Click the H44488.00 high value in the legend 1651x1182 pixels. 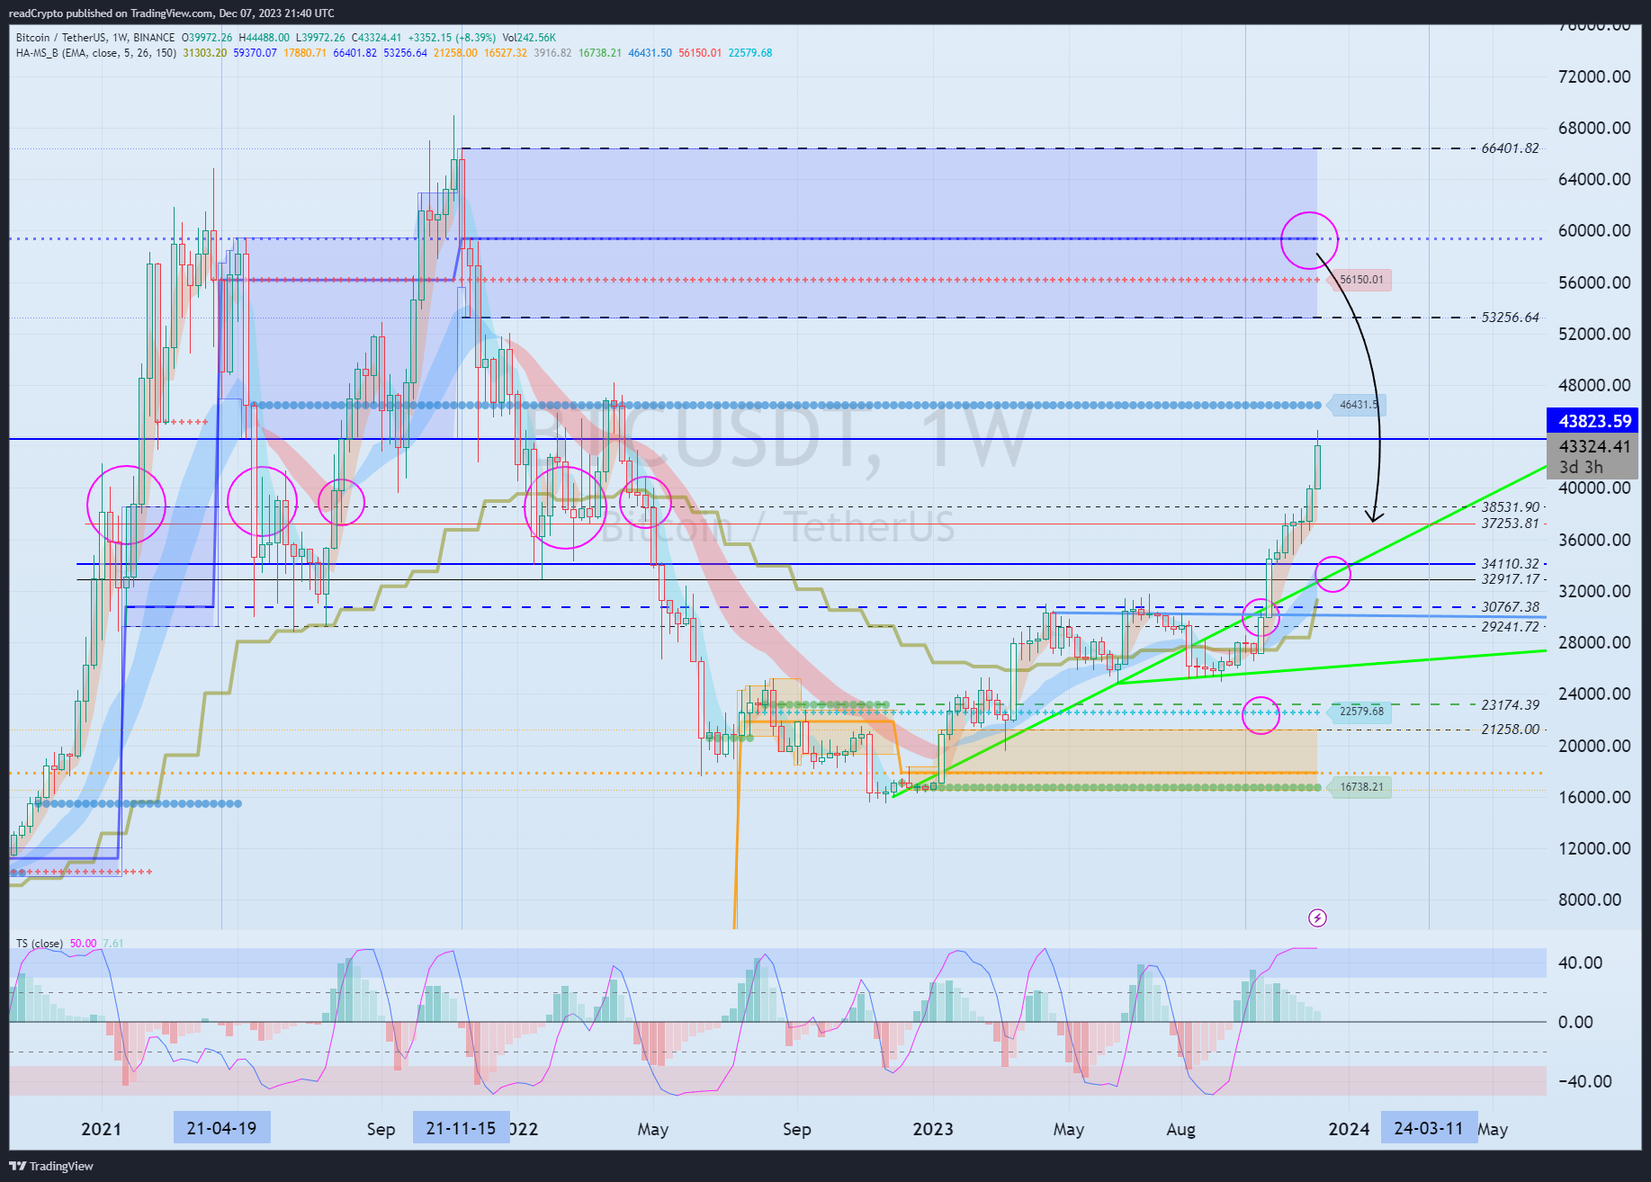(264, 38)
